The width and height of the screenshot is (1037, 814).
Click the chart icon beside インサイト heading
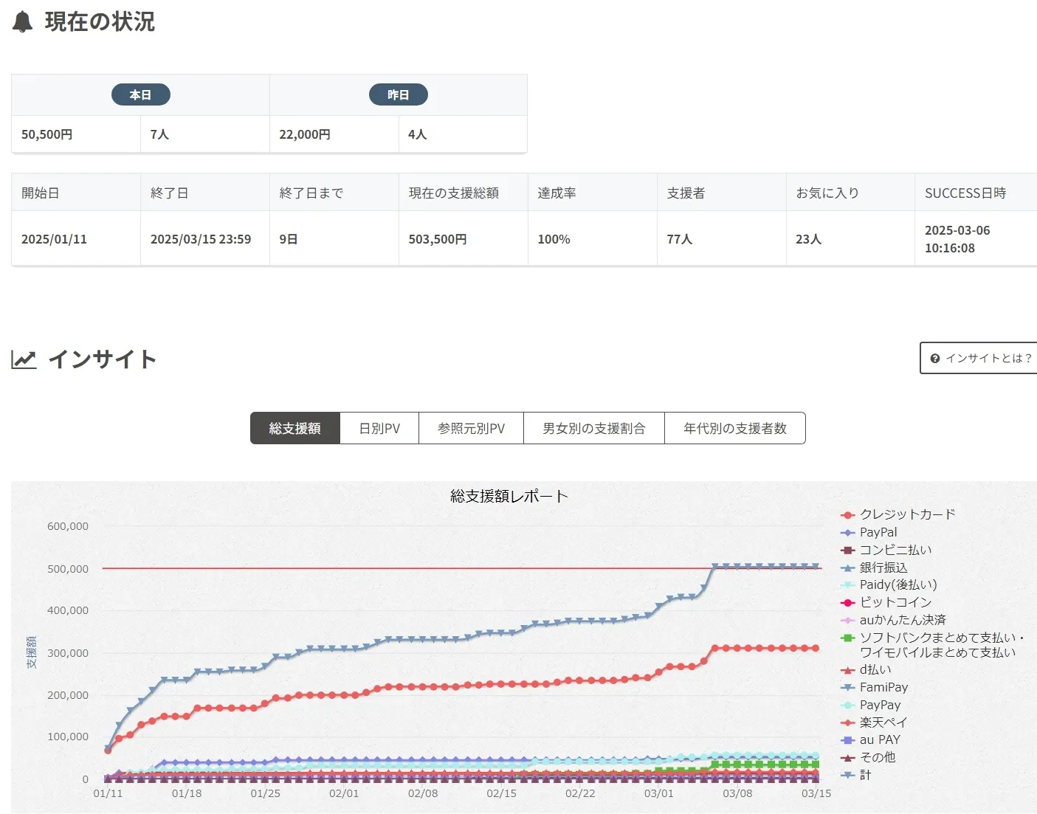point(24,359)
